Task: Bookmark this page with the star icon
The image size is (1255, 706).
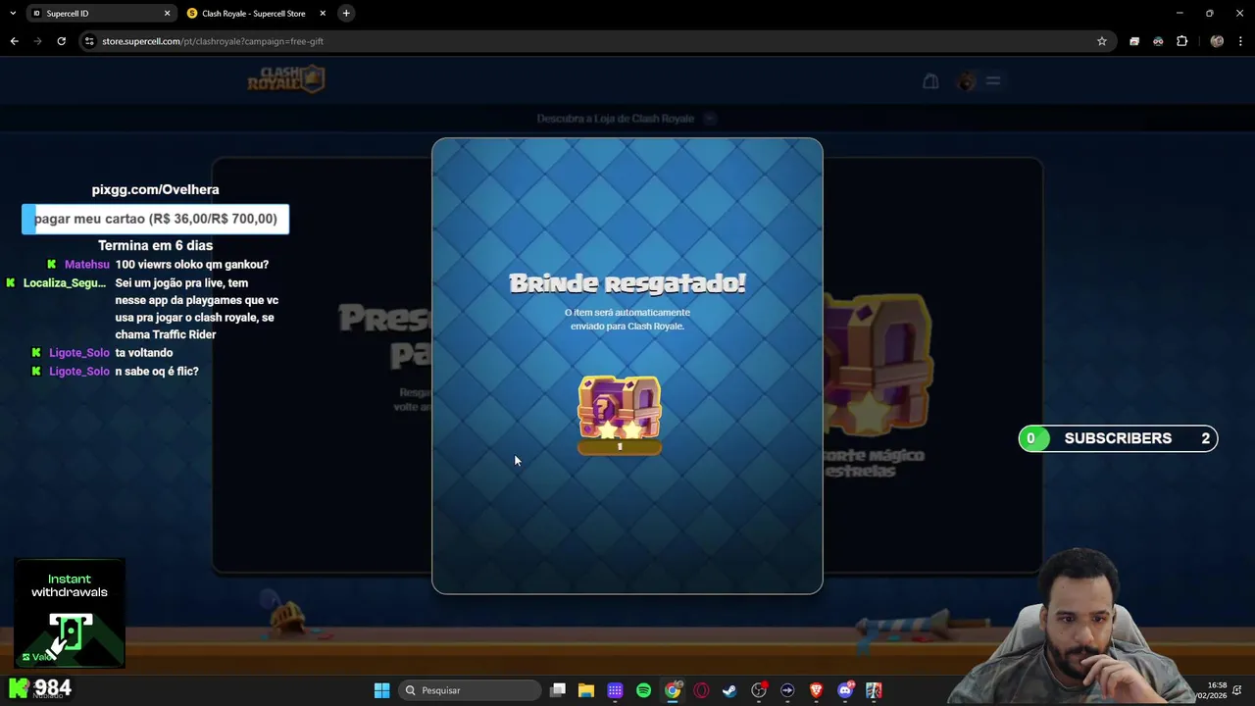Action: tap(1102, 41)
